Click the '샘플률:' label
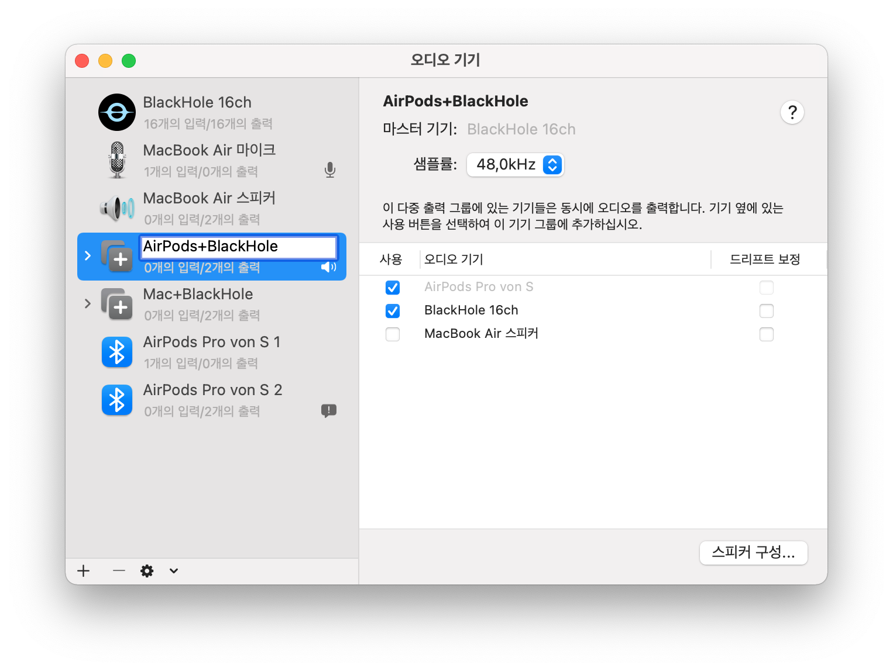 point(435,164)
